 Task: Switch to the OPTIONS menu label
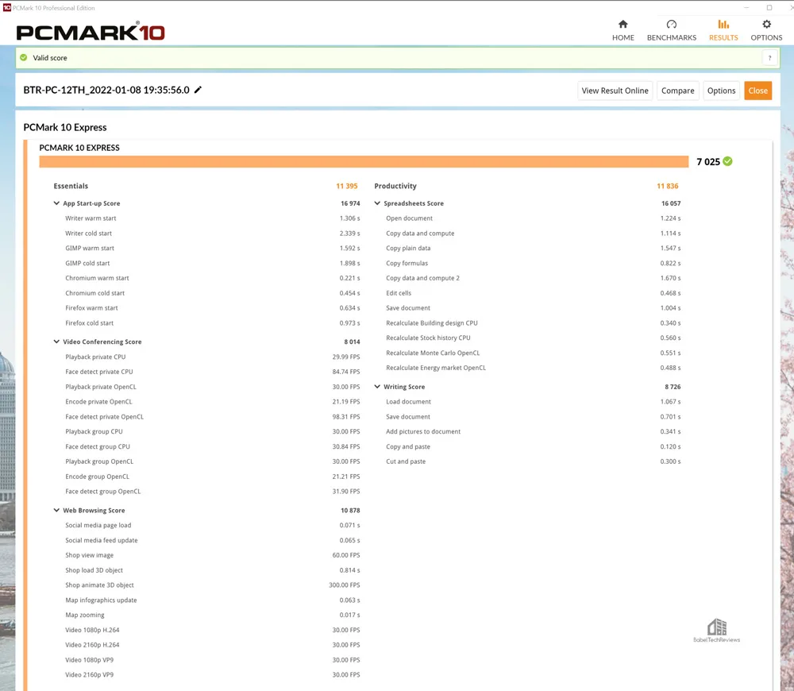(x=766, y=37)
